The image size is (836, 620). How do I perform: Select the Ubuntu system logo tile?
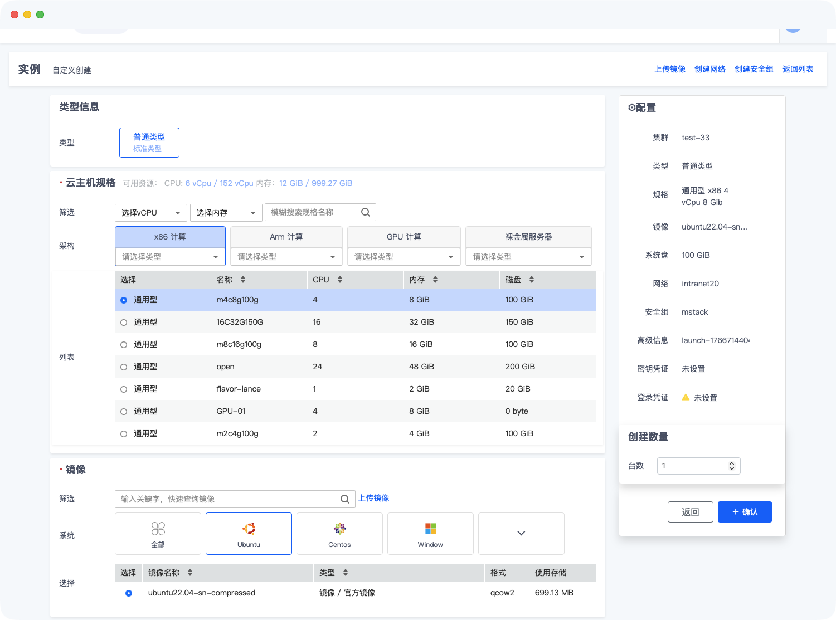click(x=249, y=534)
